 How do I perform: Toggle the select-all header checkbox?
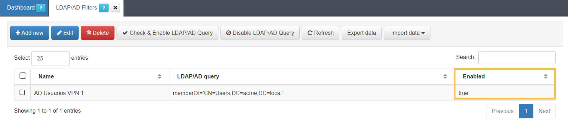tap(23, 76)
